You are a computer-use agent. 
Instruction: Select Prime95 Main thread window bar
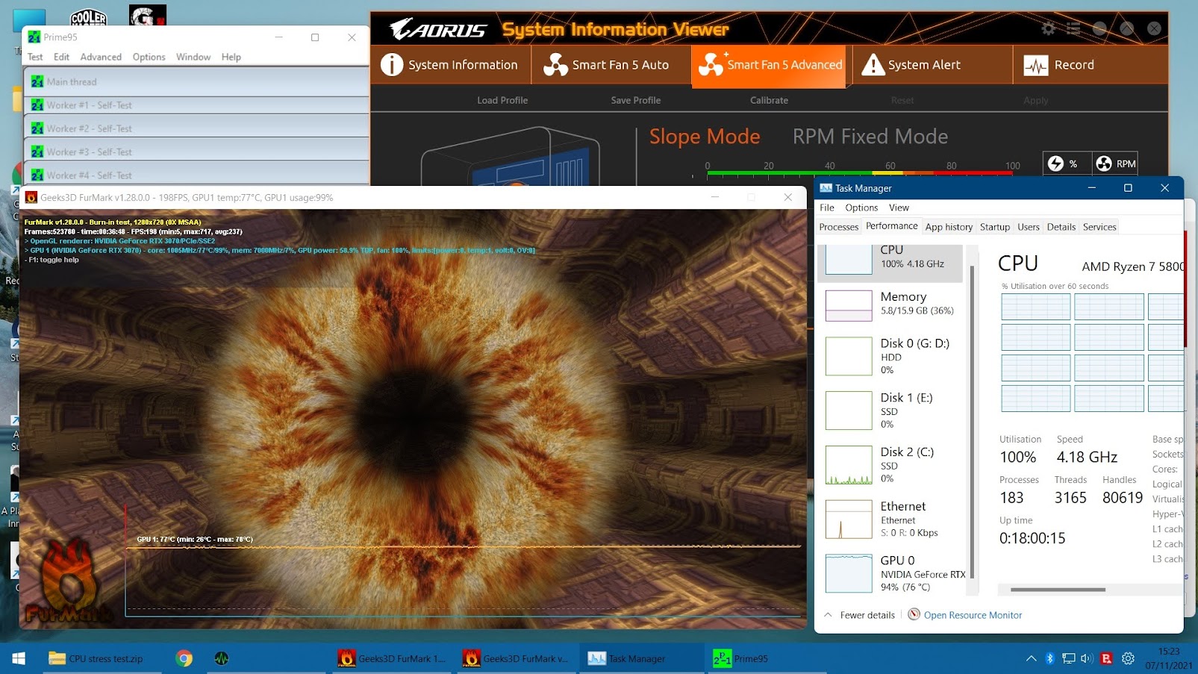coord(197,81)
